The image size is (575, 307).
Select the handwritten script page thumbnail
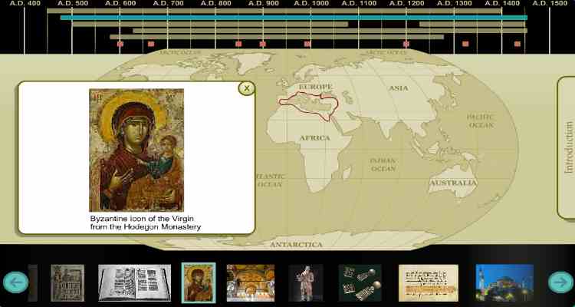(429, 282)
